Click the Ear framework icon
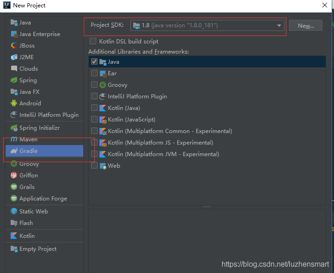The height and width of the screenshot is (273, 334). pyautogui.click(x=103, y=73)
